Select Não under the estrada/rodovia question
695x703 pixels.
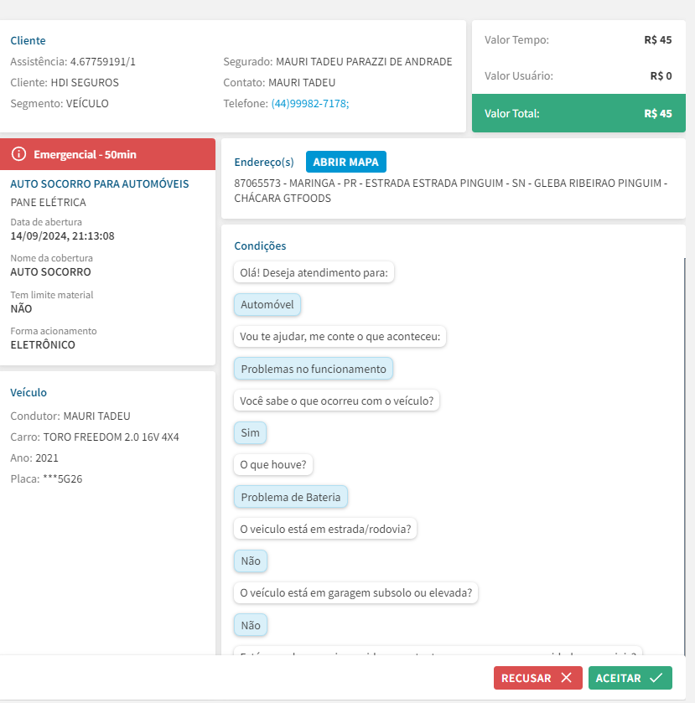251,561
